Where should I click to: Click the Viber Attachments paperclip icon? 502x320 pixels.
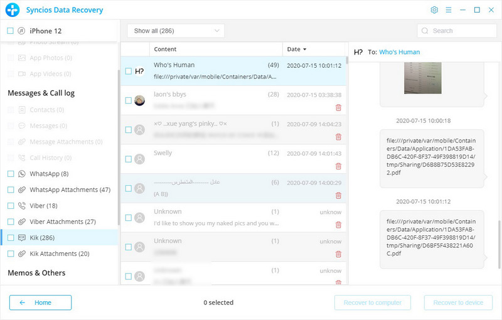22,221
